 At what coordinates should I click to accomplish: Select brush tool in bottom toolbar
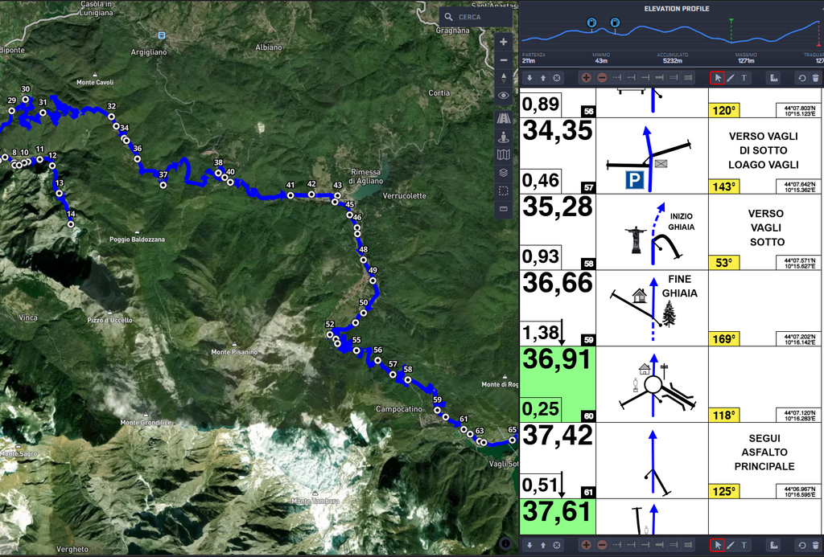tap(731, 546)
